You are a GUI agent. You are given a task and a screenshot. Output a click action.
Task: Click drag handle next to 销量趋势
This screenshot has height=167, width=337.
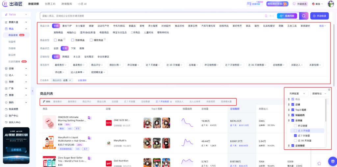(289, 115)
